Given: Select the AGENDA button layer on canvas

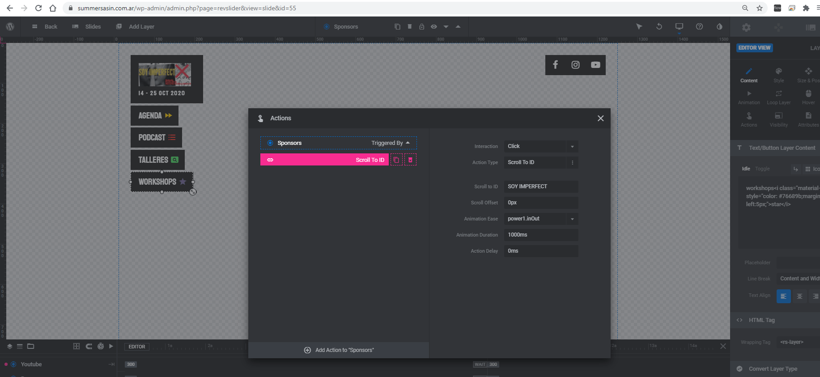Looking at the screenshot, I should coord(154,115).
